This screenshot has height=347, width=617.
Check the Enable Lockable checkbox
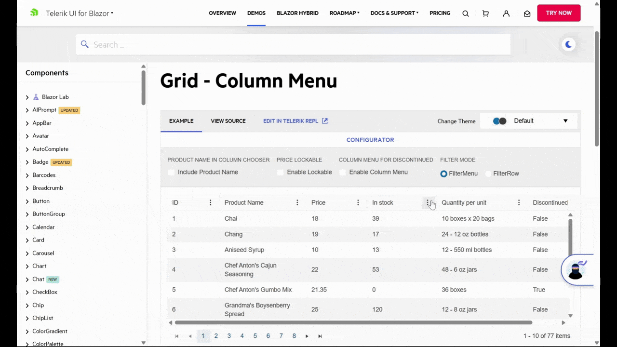pos(281,172)
